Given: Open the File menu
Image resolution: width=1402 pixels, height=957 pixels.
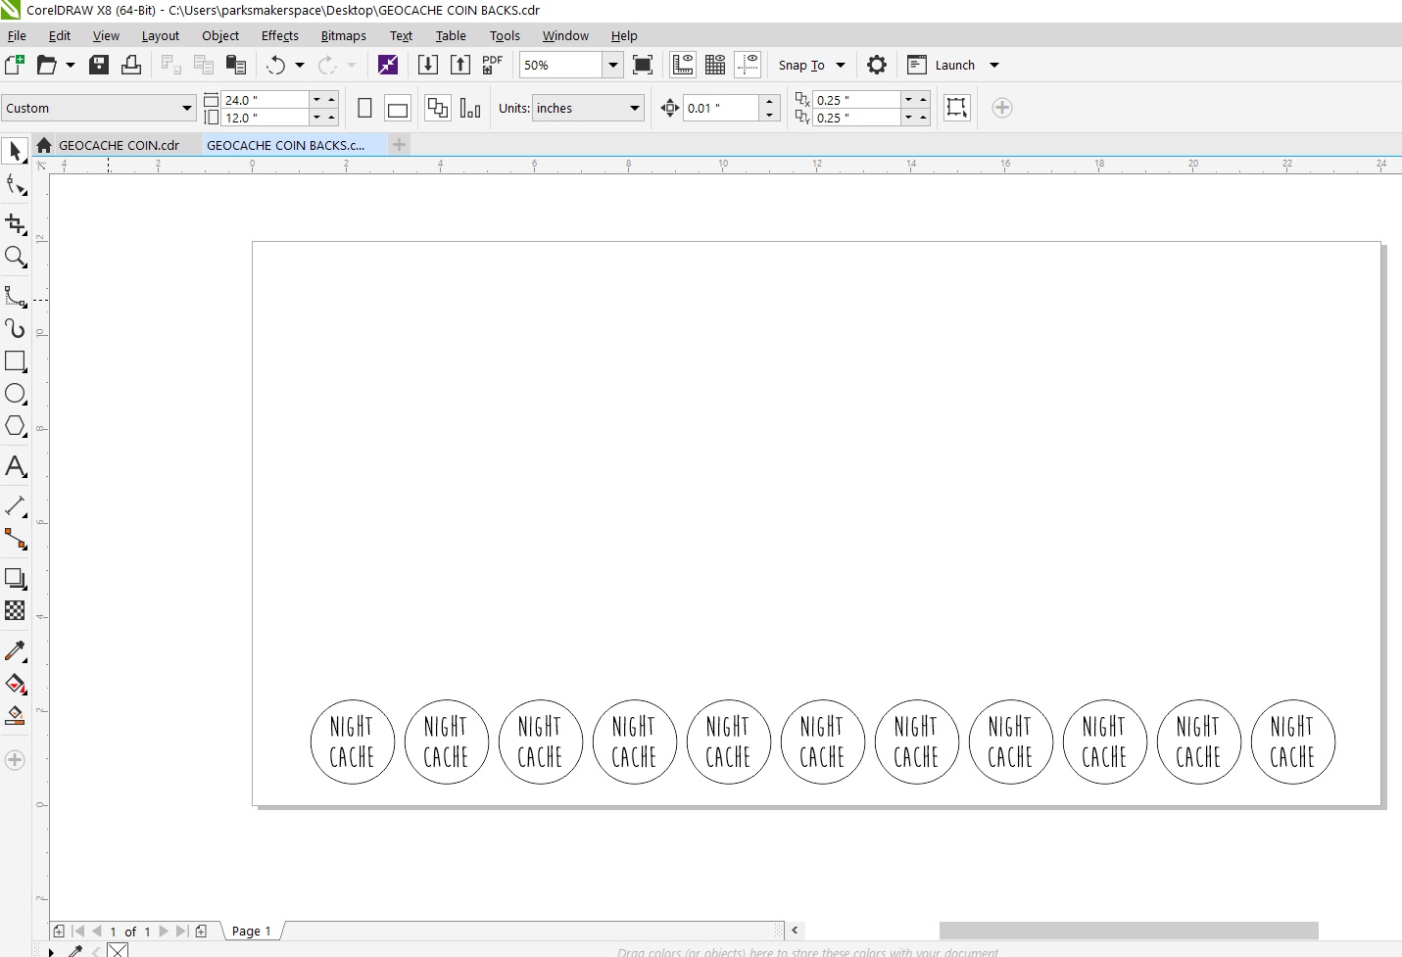Looking at the screenshot, I should (x=17, y=36).
